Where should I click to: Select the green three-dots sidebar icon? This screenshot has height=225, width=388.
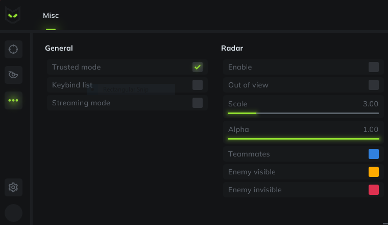click(13, 100)
